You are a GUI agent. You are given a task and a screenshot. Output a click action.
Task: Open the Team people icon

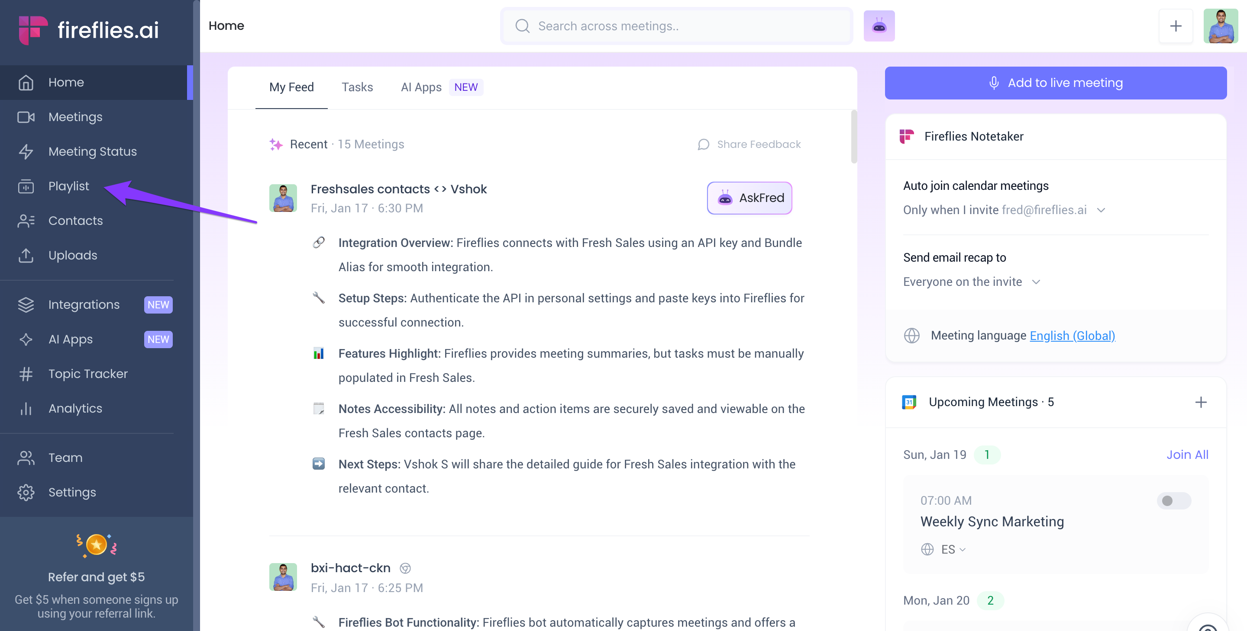click(26, 458)
